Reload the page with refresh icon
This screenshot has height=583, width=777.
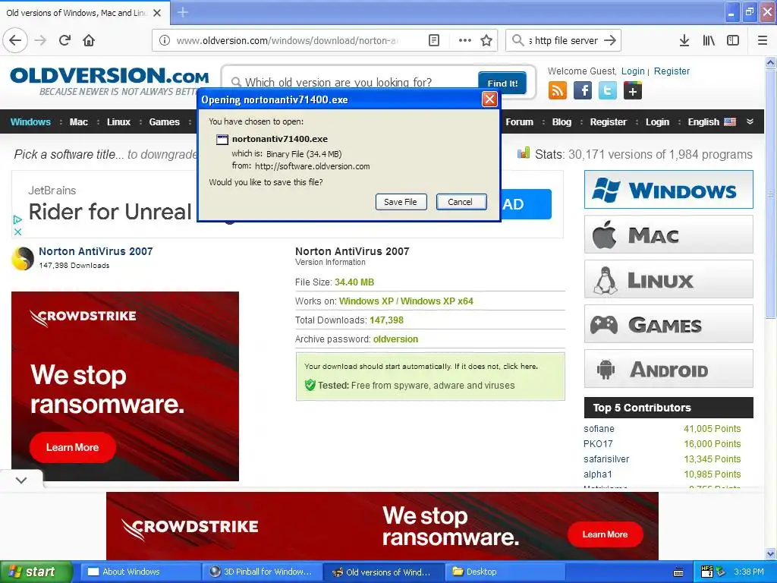click(65, 40)
